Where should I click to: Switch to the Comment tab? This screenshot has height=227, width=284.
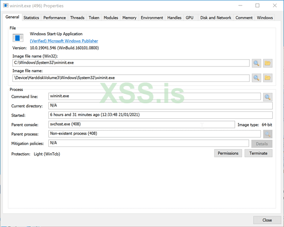244,18
